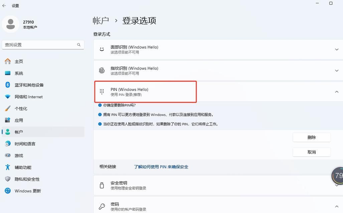Select 应用 in the sidebar
The height and width of the screenshot is (213, 343).
click(43, 120)
